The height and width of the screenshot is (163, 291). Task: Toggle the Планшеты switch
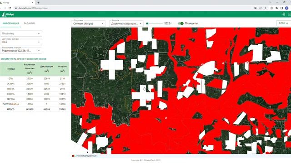click(x=181, y=24)
